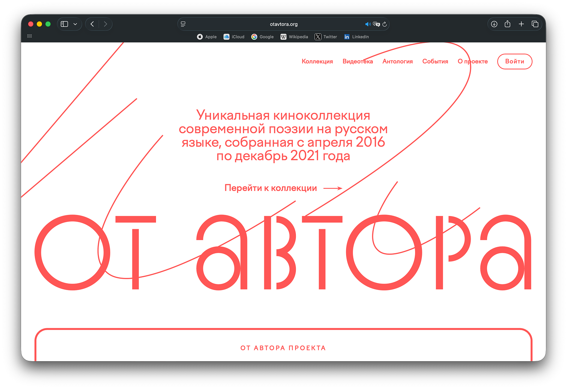Open the События menu item
Viewport: 567px width, 389px height.
[435, 62]
